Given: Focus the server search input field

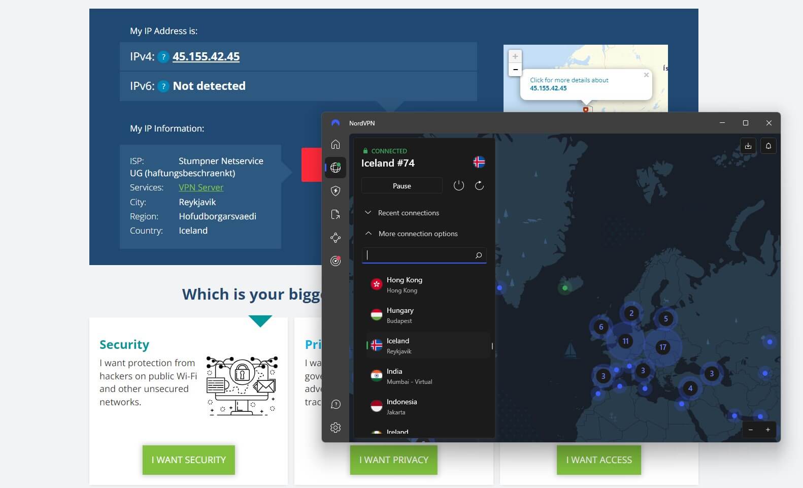Looking at the screenshot, I should [x=424, y=255].
